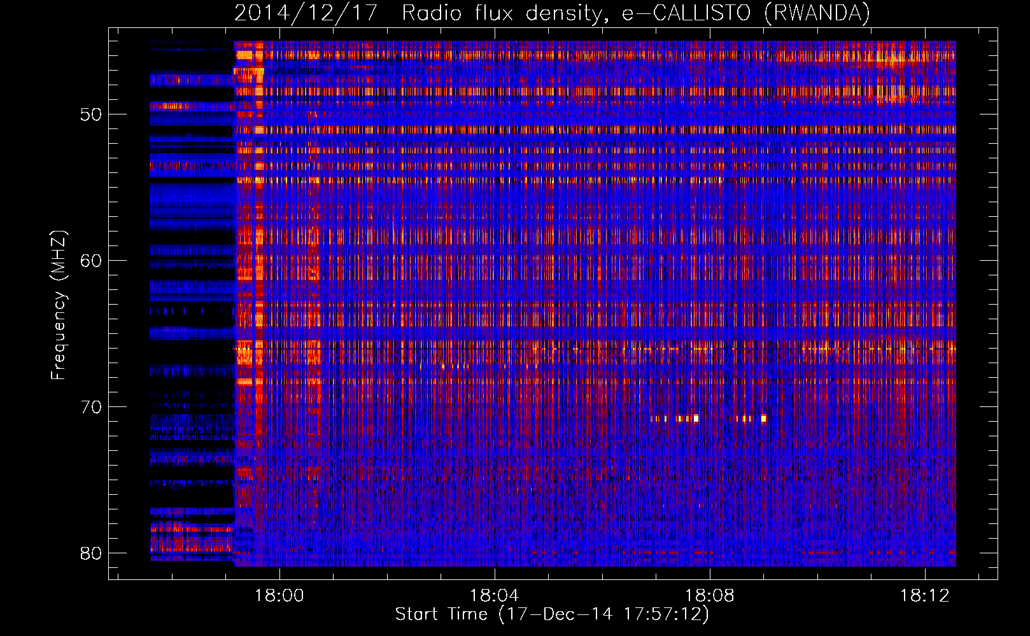
Task: Click the 18:04 time tick label
Action: [494, 595]
